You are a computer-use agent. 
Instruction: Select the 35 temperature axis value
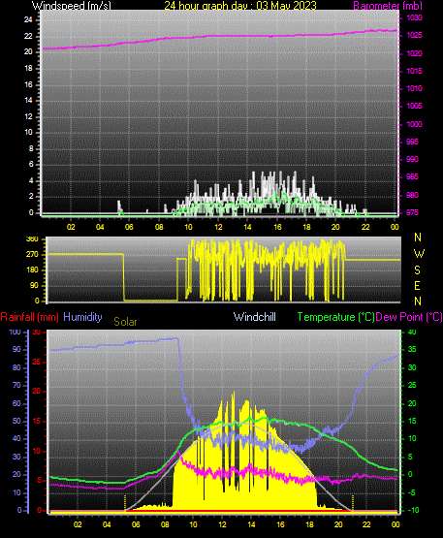(412, 350)
